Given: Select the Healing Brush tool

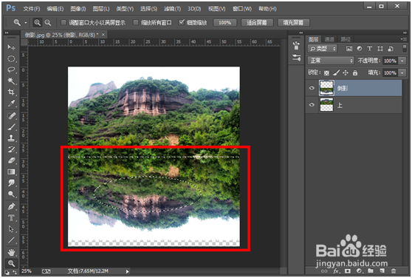Looking at the screenshot, I should [11, 116].
